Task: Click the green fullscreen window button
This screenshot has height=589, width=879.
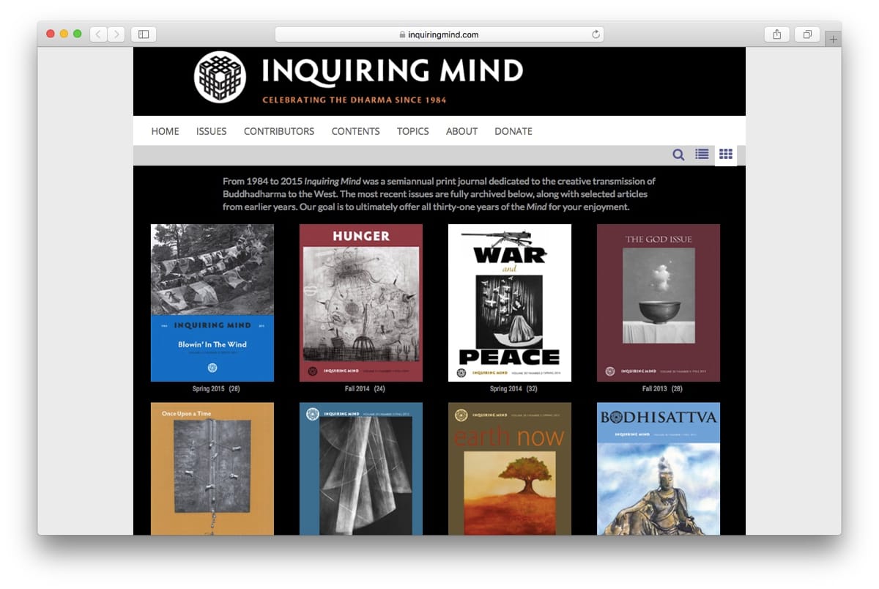Action: [x=78, y=34]
